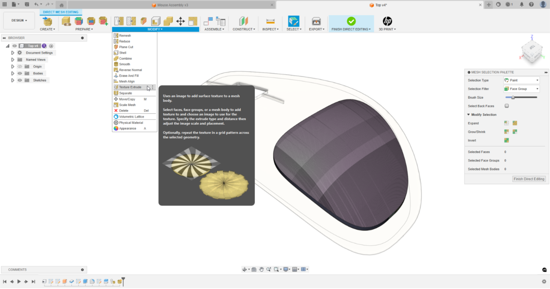Click the first icon in the PREPARE group
Viewport: 550px width, 289px height.
66,21
